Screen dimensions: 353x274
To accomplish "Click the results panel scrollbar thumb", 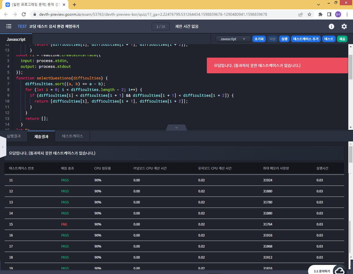I will 351,154.
